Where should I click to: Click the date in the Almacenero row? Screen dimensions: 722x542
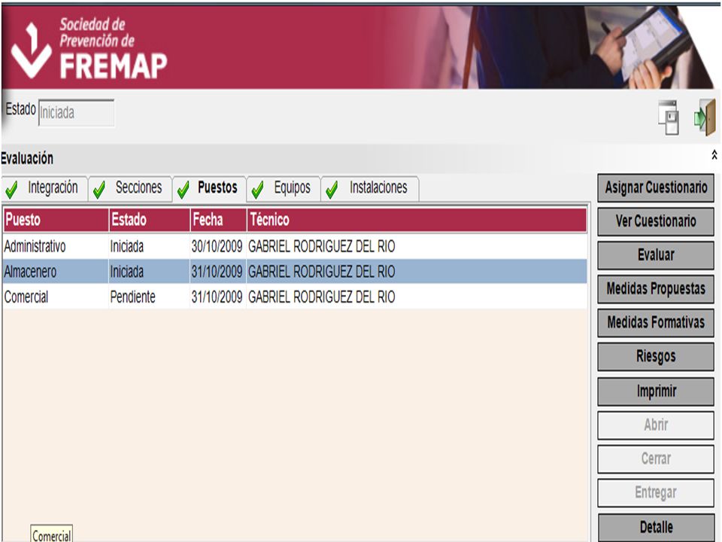coord(217,272)
